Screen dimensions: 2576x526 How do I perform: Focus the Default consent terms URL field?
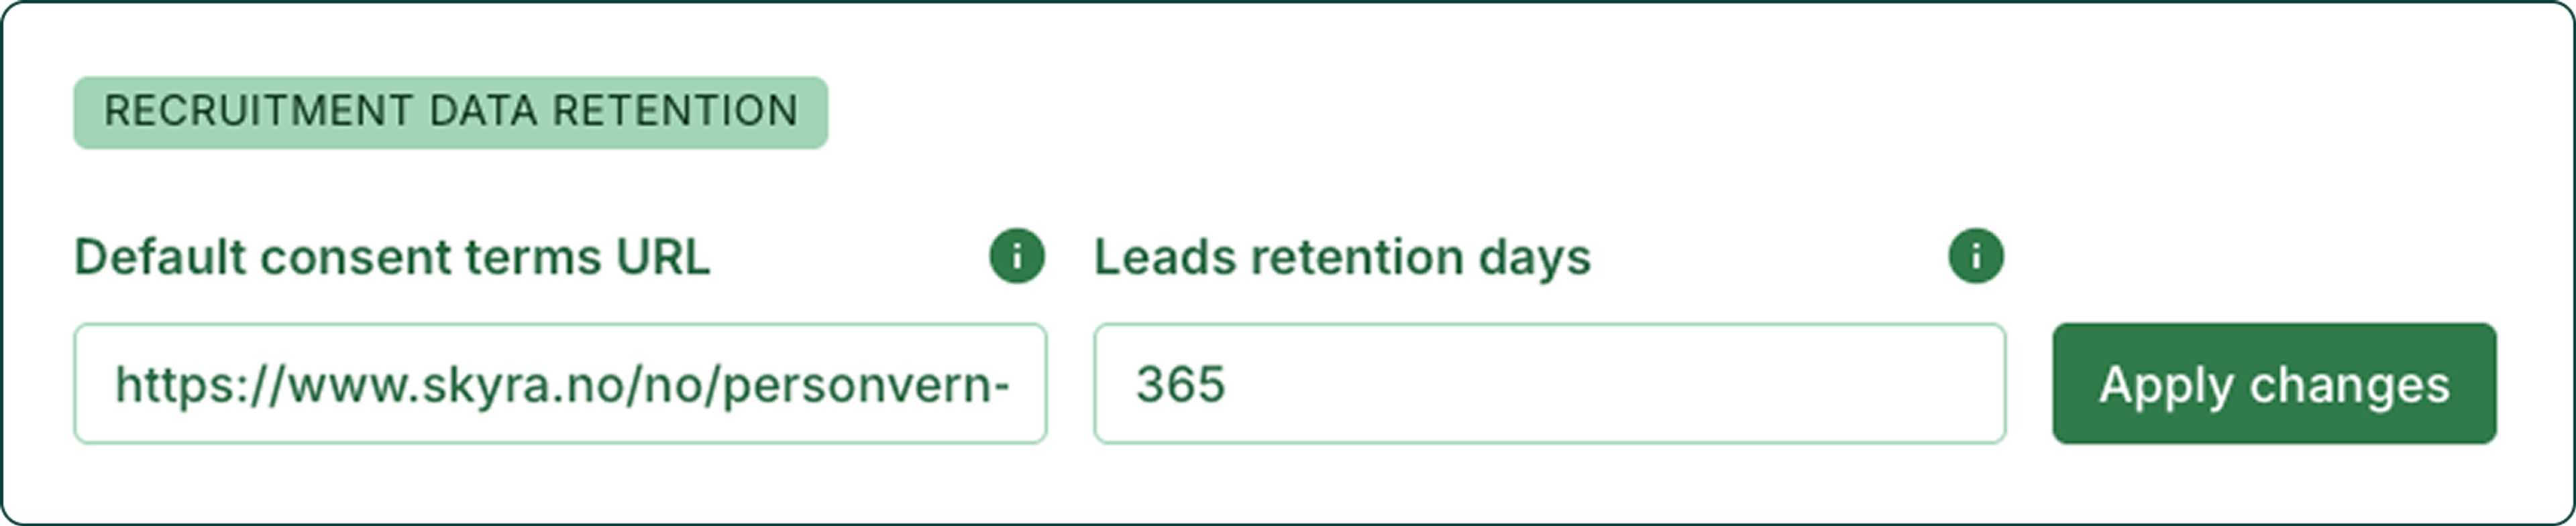click(x=560, y=383)
